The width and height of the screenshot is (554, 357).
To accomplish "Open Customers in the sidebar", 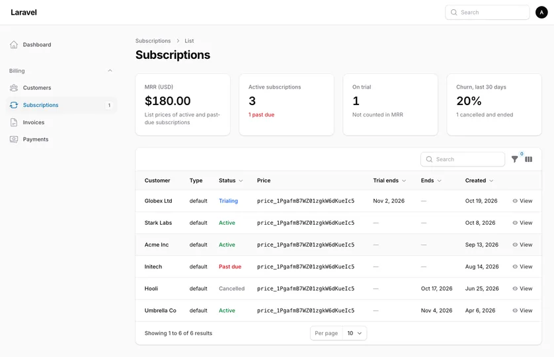I will point(61,88).
